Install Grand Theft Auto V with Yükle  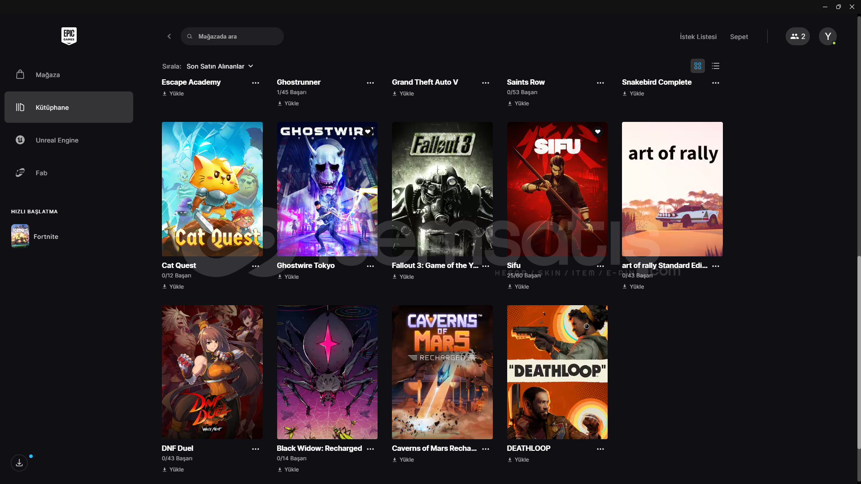tap(403, 94)
